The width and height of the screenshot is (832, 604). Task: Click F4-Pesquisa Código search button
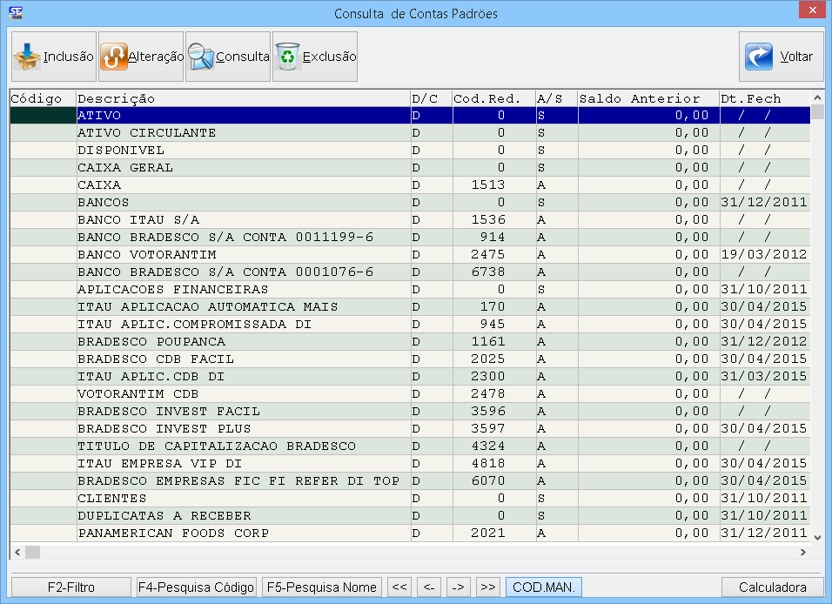(197, 587)
